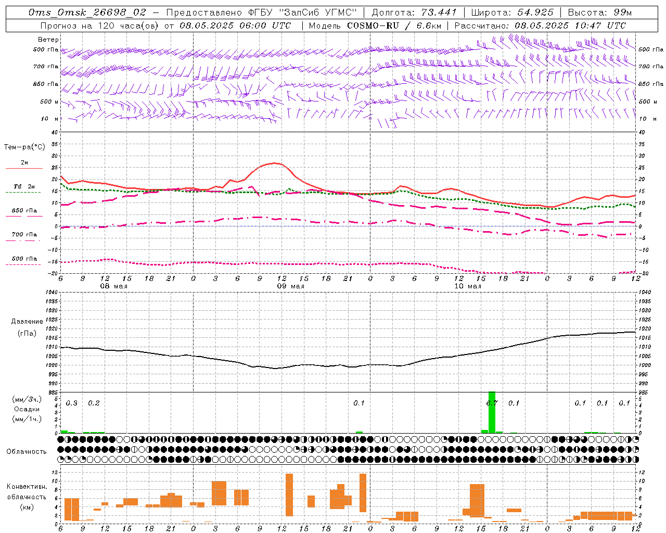Click the tall green precipitation bar on 10 мая
The height and width of the screenshot is (533, 666).
click(492, 412)
